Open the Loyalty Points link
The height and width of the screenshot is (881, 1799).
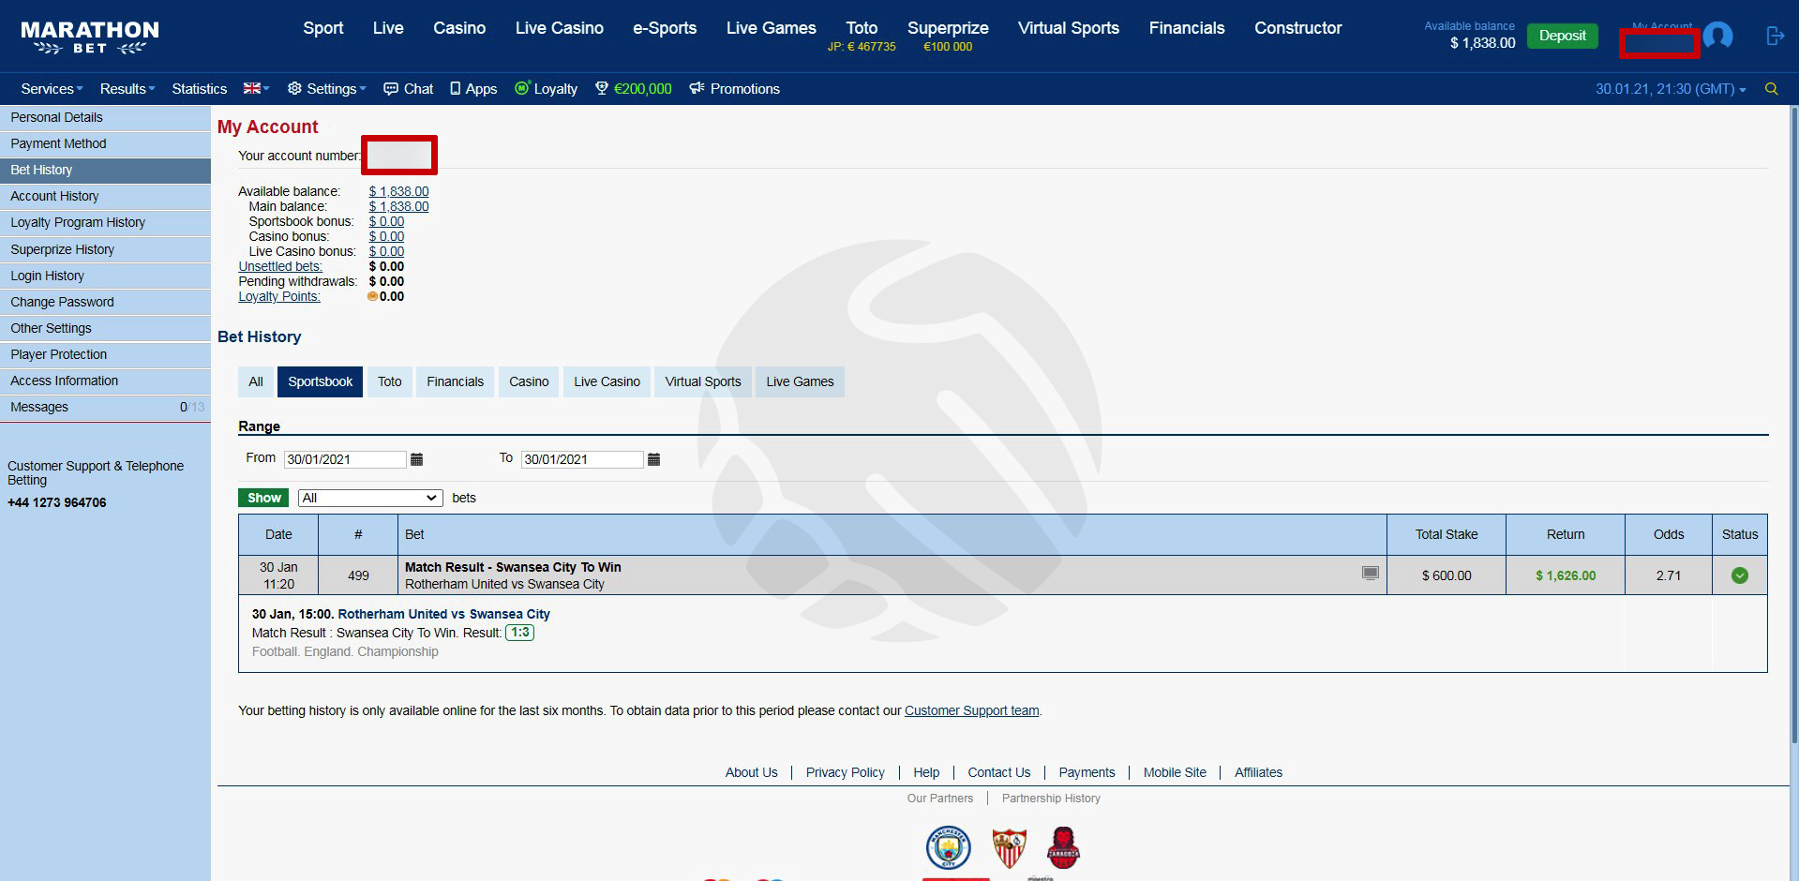coord(279,296)
